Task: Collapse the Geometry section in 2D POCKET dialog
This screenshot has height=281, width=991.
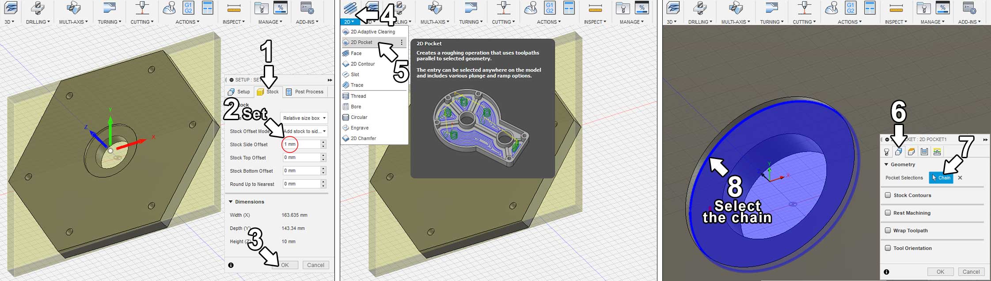Action: click(x=886, y=164)
